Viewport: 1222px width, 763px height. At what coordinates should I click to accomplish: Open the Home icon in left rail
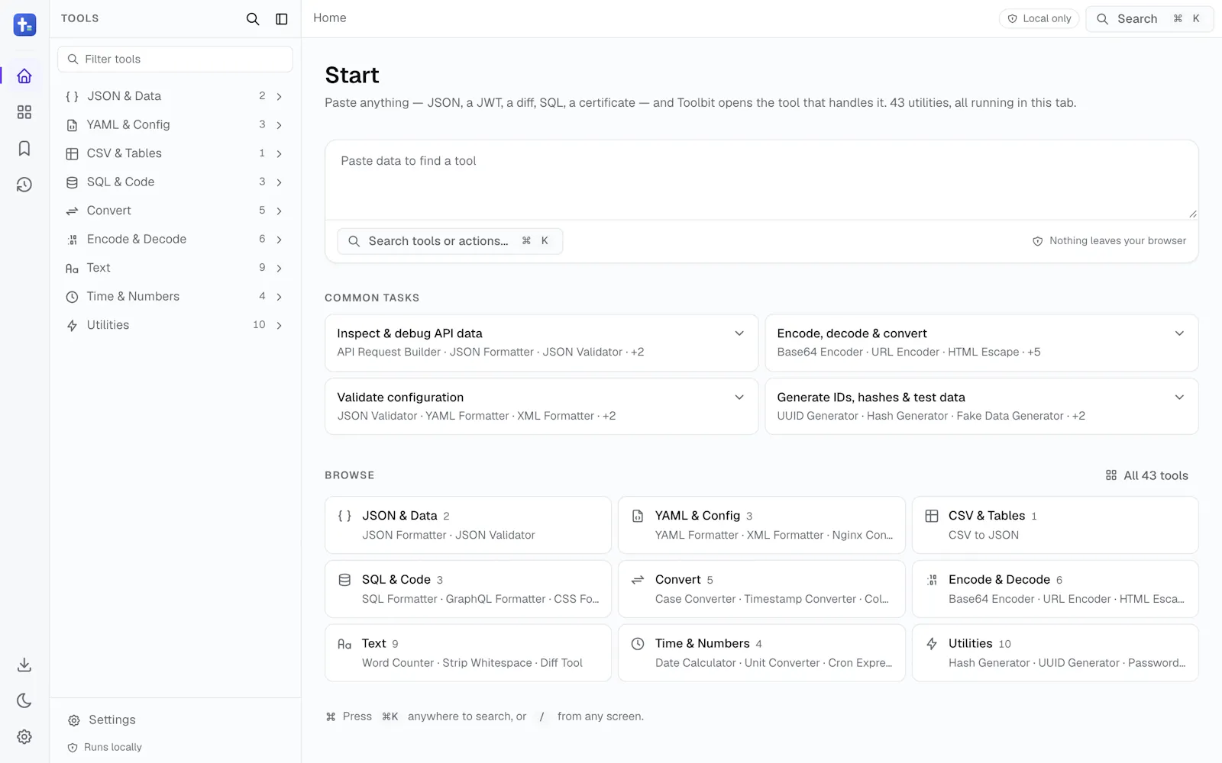click(x=24, y=76)
